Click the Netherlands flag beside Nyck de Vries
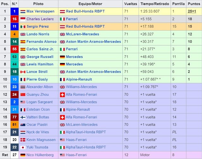Image resolution: width=202 pixels, height=159 pixels. (x=23, y=132)
